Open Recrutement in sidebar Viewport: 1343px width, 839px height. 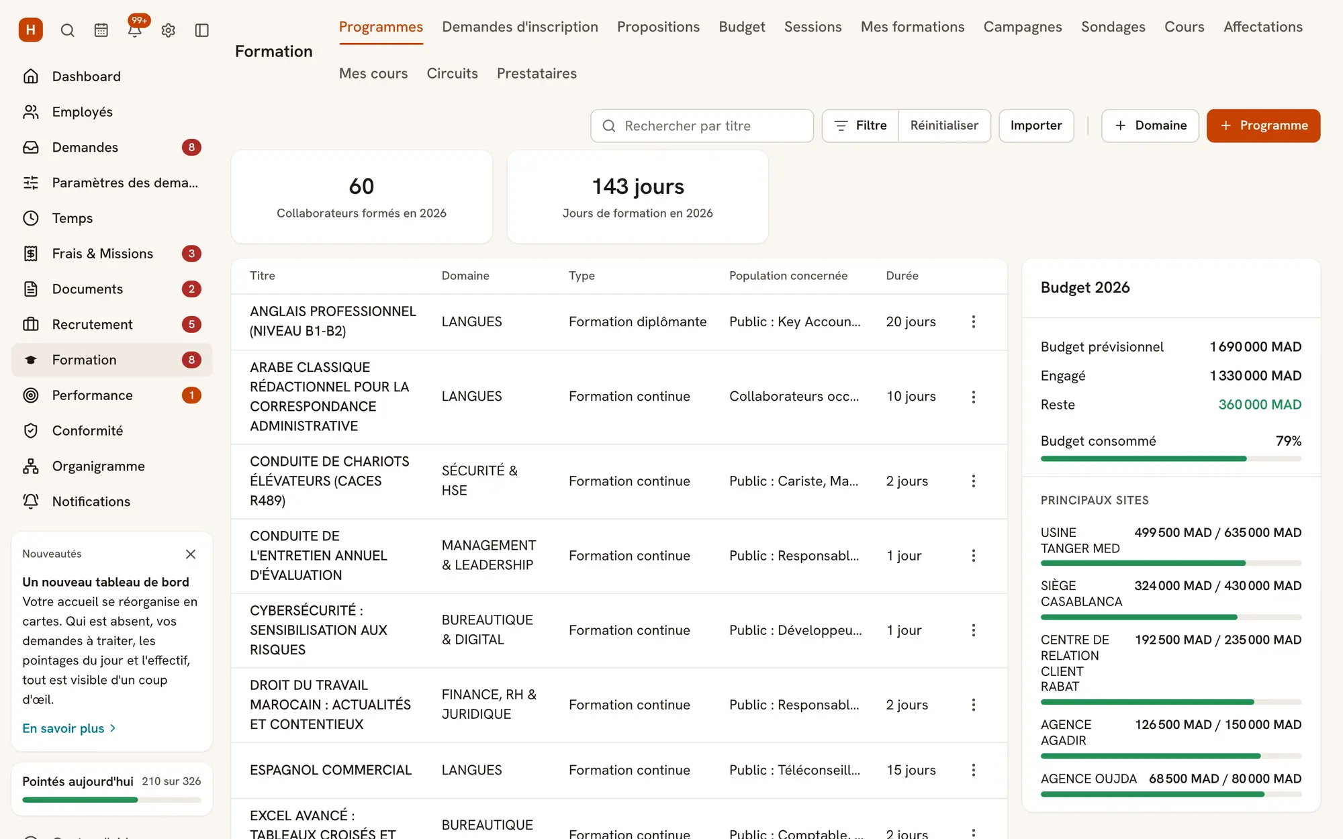click(112, 325)
